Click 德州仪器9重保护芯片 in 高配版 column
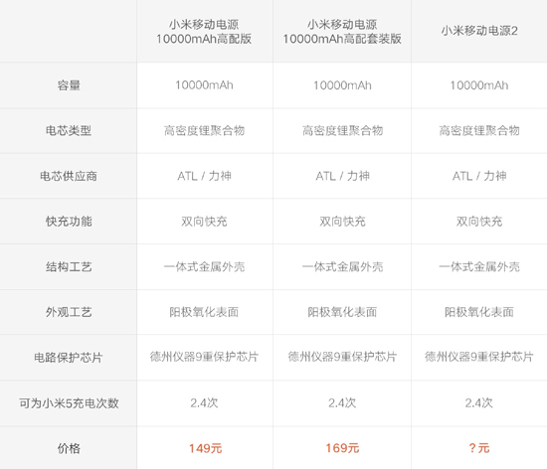 (204, 357)
